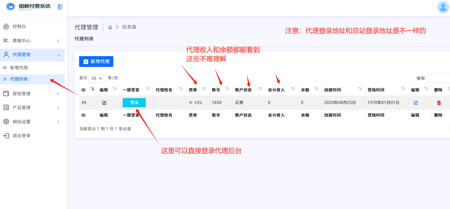Click the sidebar collapse menu icon
Screen dimensions: 450x209
click(x=60, y=7)
